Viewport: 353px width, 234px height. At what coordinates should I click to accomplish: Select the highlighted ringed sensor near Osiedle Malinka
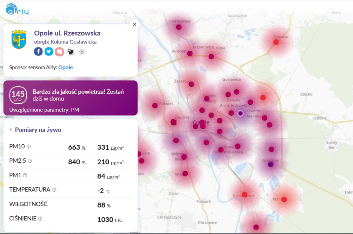point(240,113)
